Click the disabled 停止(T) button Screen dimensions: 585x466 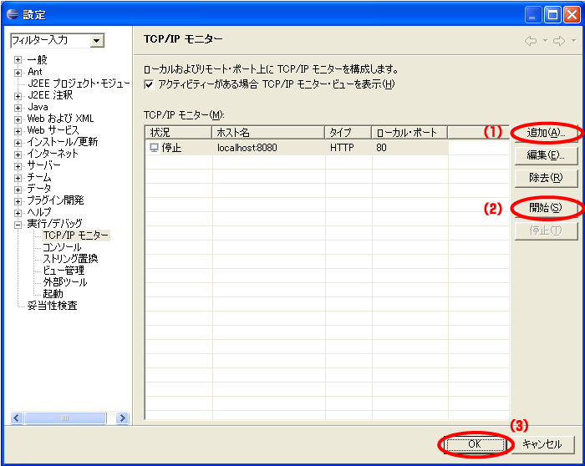point(546,231)
